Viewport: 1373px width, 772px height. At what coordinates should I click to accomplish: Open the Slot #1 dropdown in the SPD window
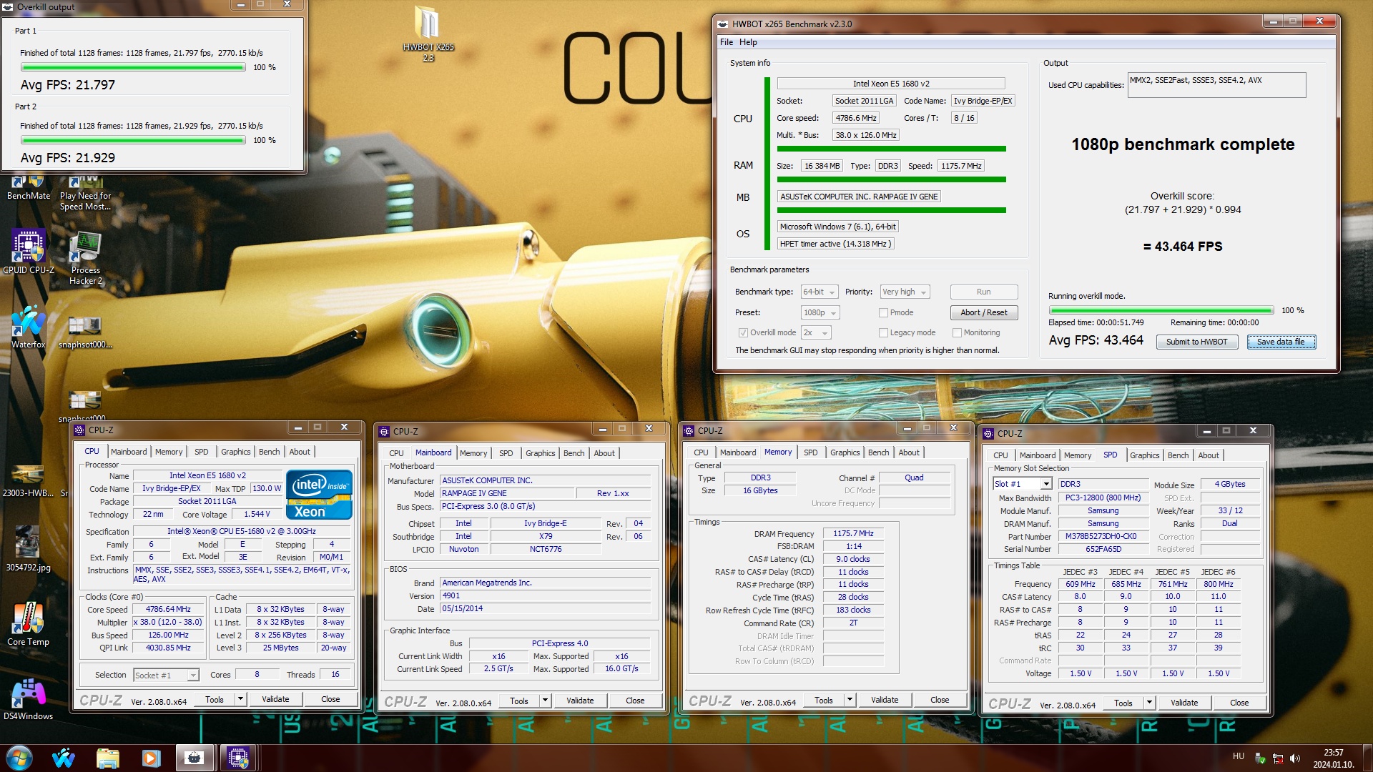click(1023, 484)
